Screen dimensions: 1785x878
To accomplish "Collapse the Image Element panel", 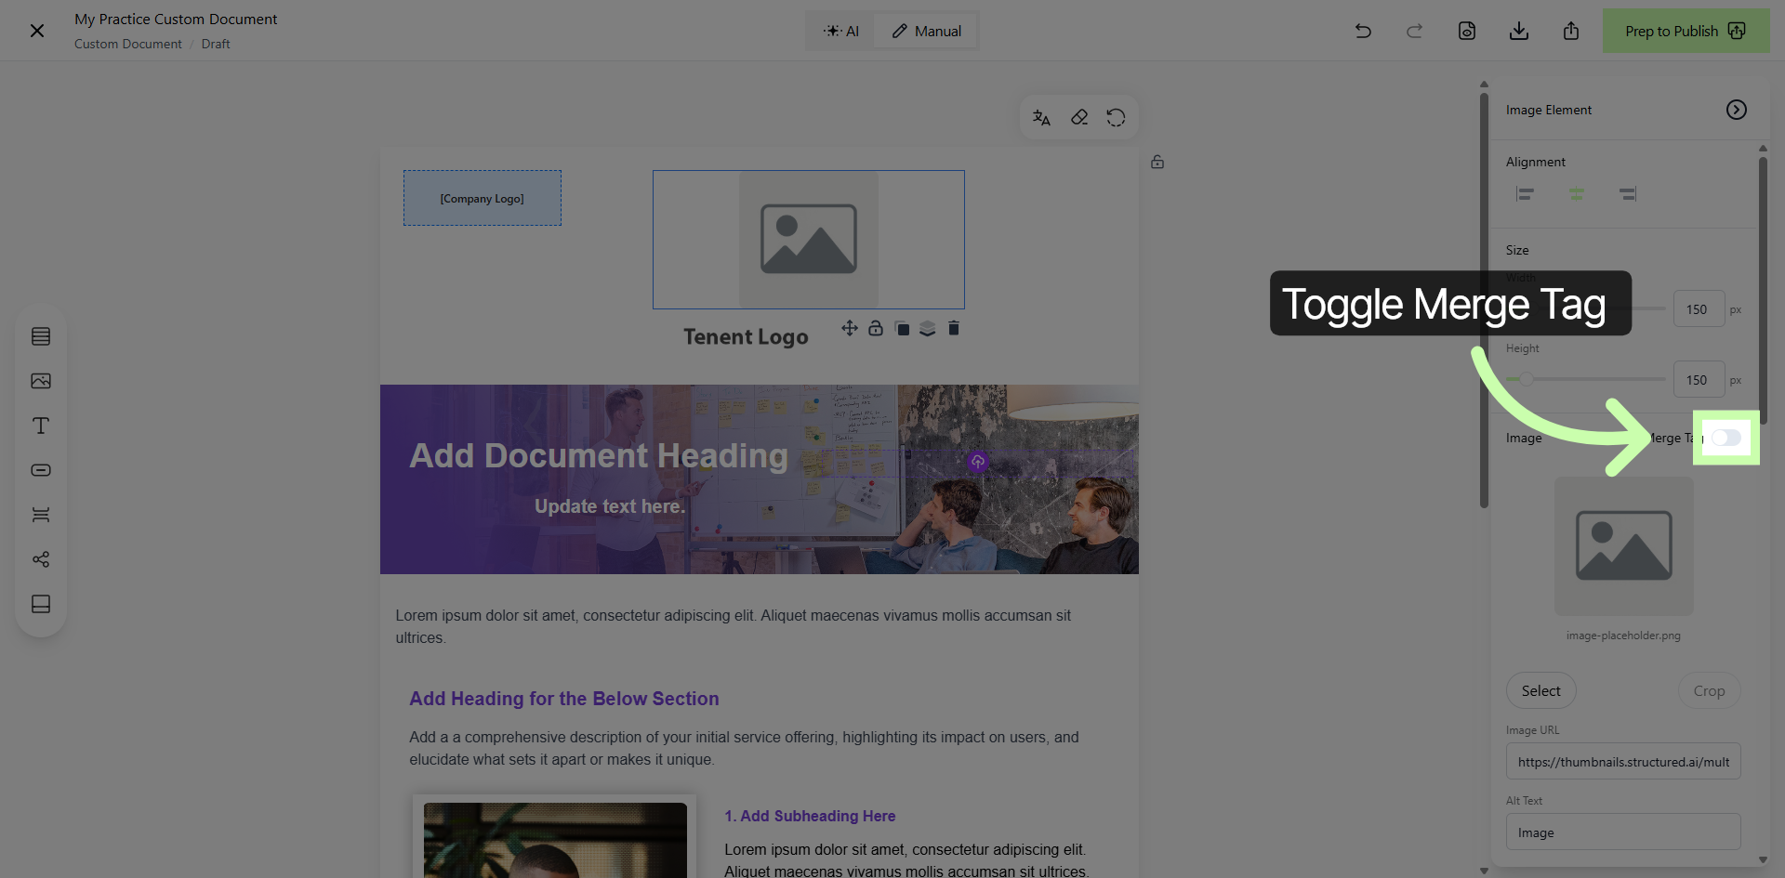I will click(x=1737, y=110).
